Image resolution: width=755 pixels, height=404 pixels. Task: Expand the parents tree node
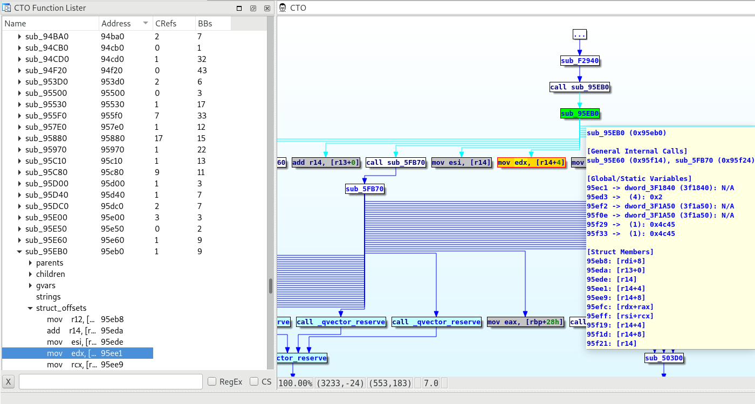coord(31,263)
